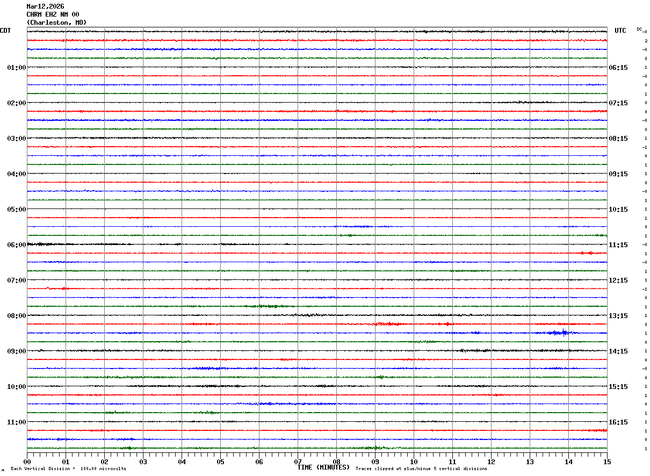Screen dimensions: 650x476
Task: Click the Traces clipped at plus/minus note
Action: coord(421,469)
